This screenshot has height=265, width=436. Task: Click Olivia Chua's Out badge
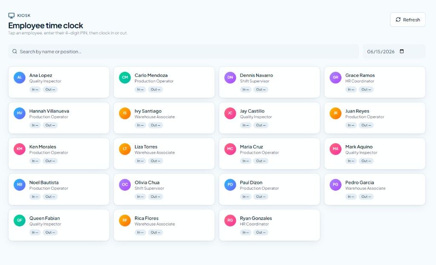pos(155,197)
